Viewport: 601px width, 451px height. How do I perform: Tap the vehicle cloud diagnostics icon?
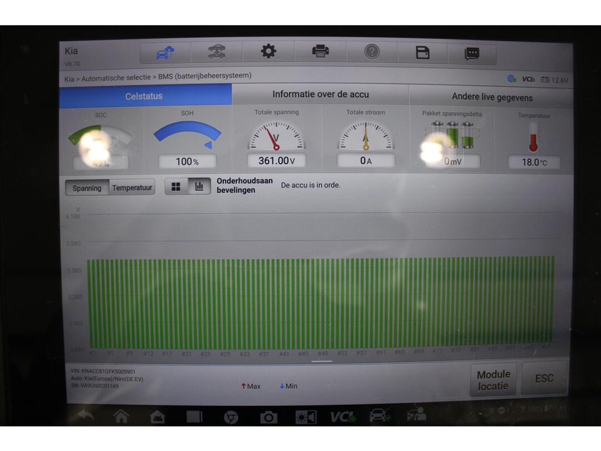click(165, 53)
